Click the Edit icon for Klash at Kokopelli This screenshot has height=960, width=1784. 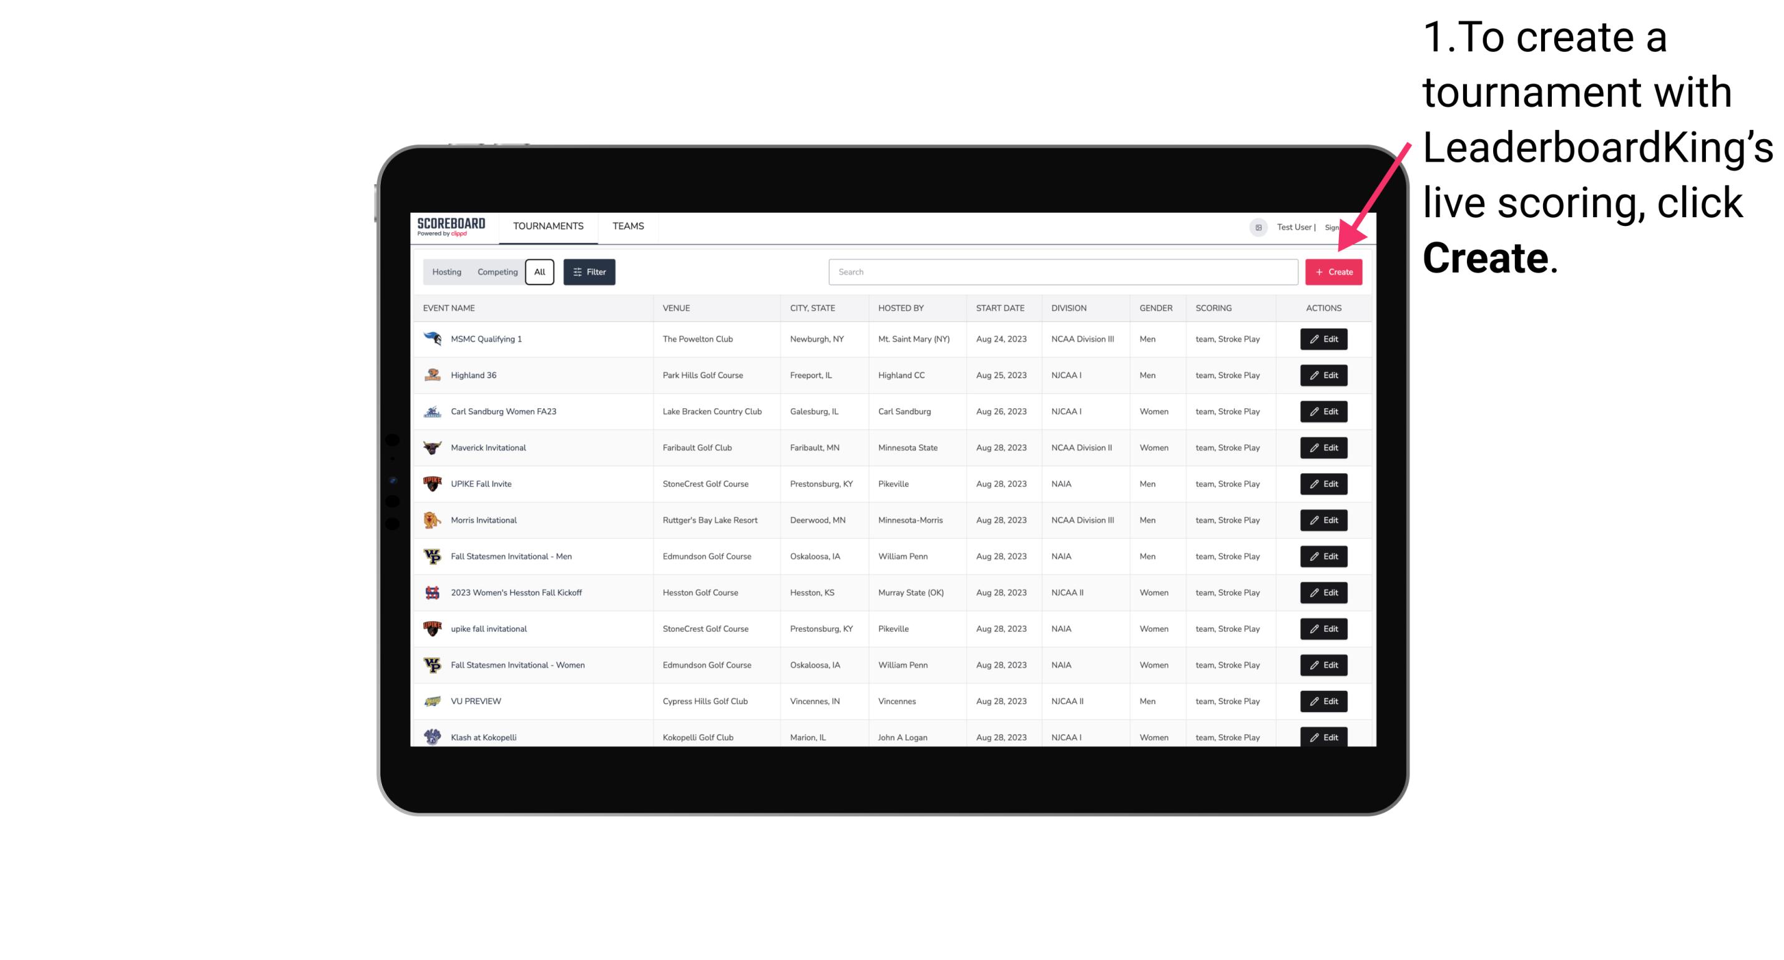click(1323, 737)
